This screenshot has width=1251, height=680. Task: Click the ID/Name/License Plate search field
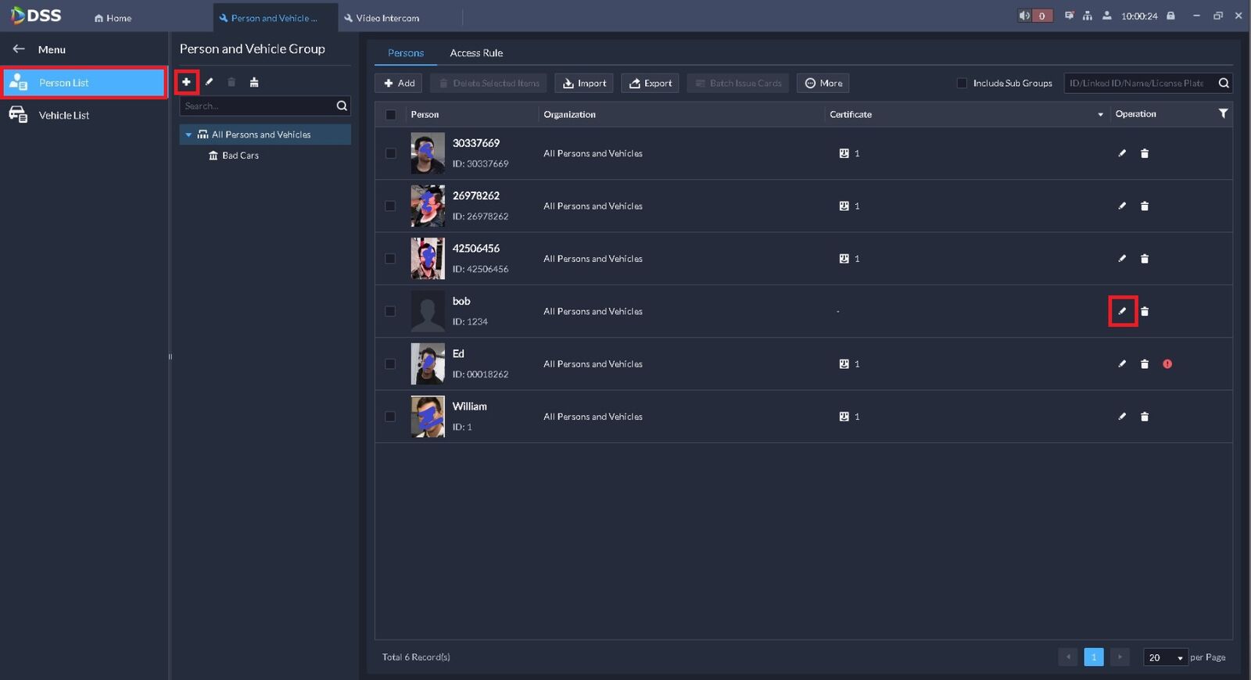[x=1138, y=83]
